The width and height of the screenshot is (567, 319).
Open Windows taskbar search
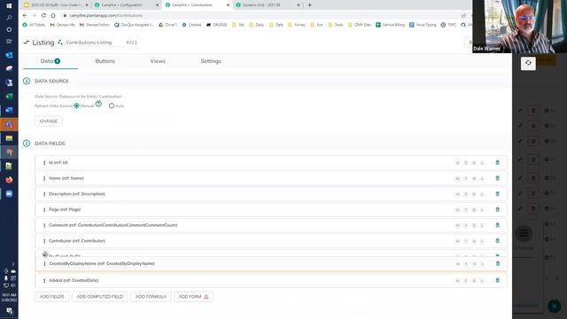pos(9,18)
